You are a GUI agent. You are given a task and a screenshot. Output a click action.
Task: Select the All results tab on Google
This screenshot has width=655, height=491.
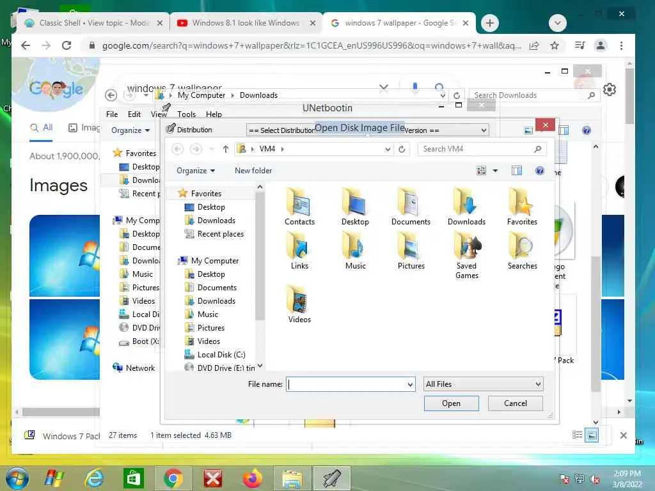(x=41, y=128)
